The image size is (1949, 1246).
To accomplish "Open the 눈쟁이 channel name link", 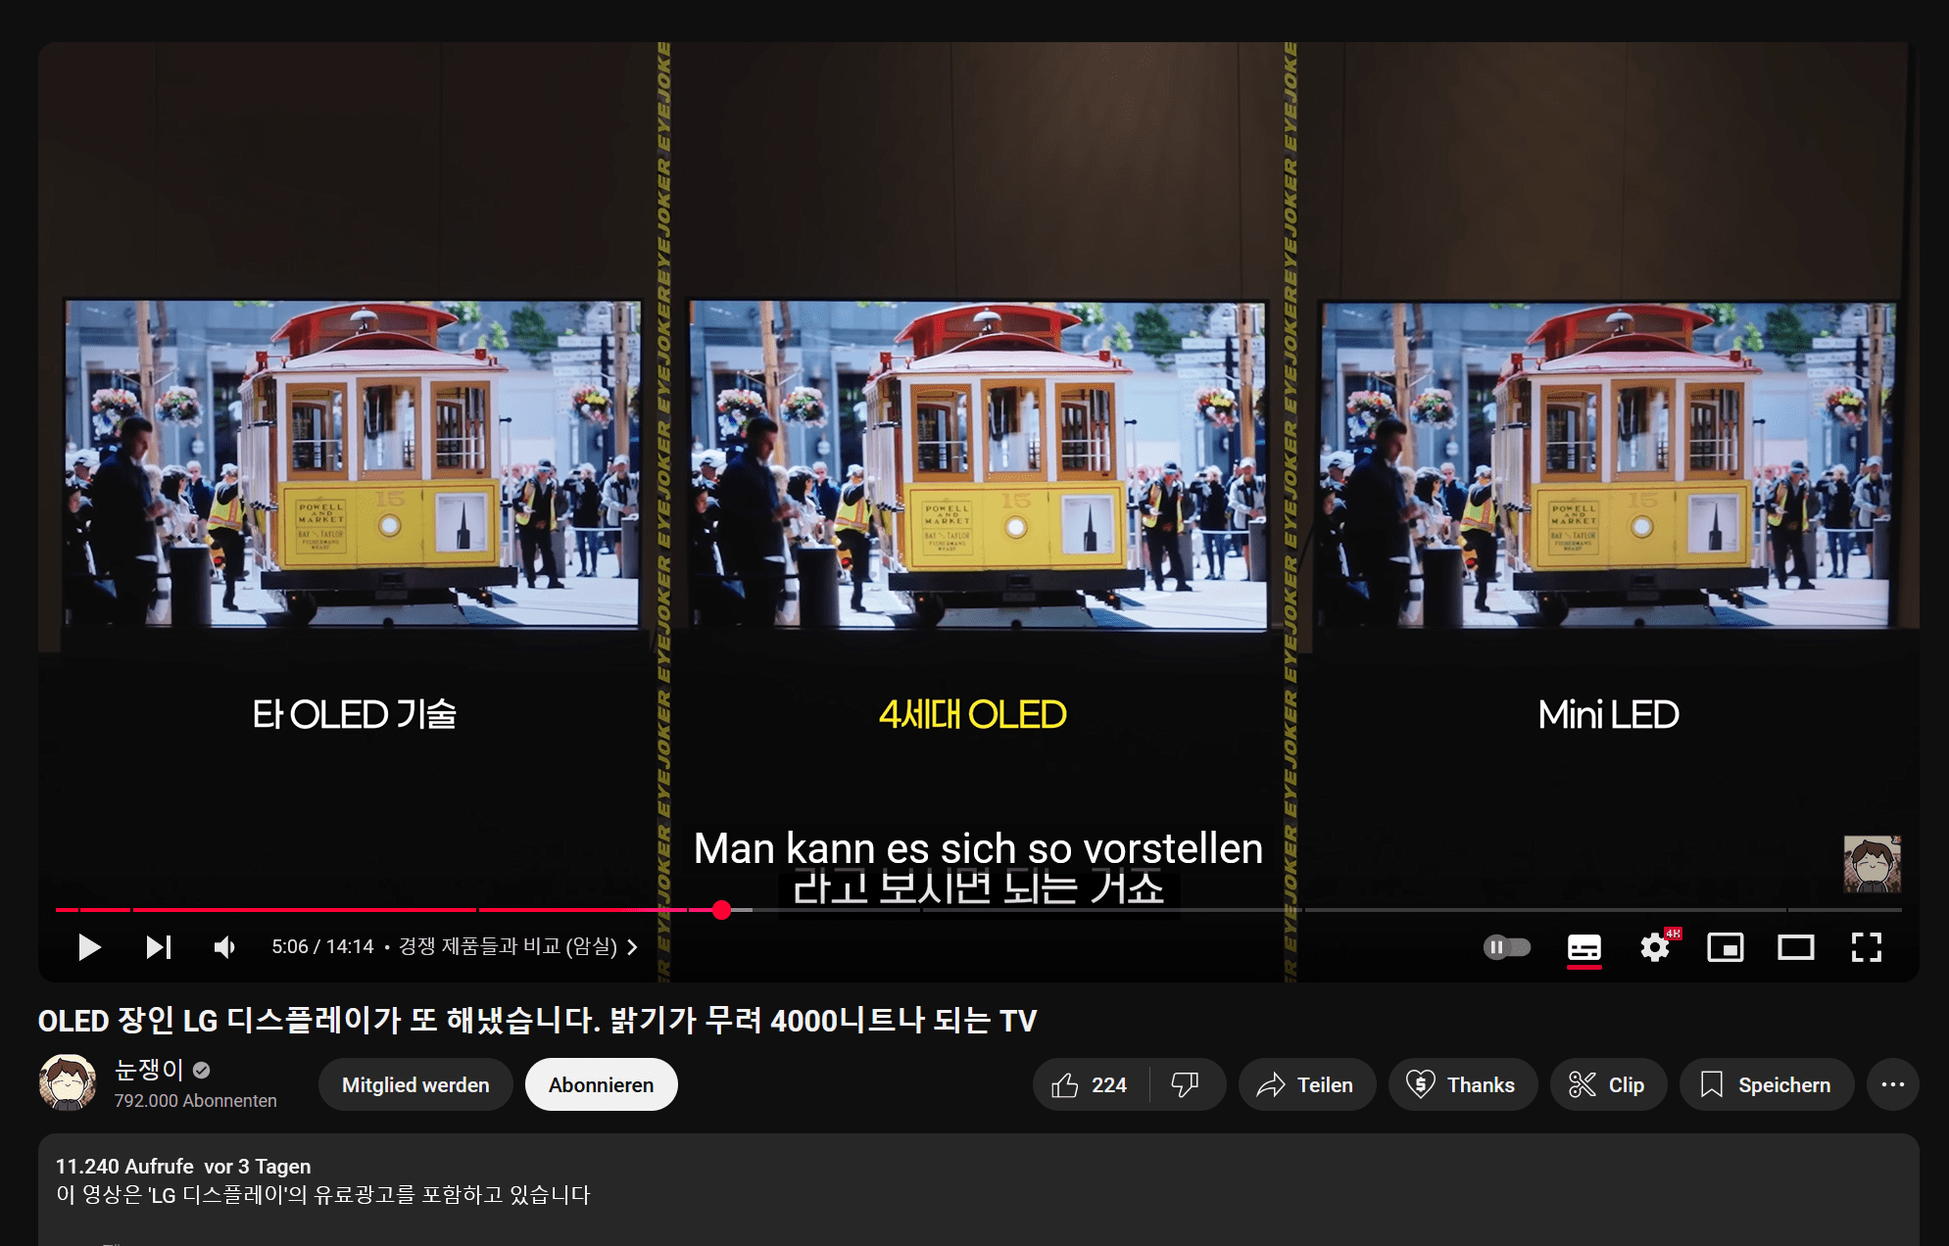I will 149,1069.
